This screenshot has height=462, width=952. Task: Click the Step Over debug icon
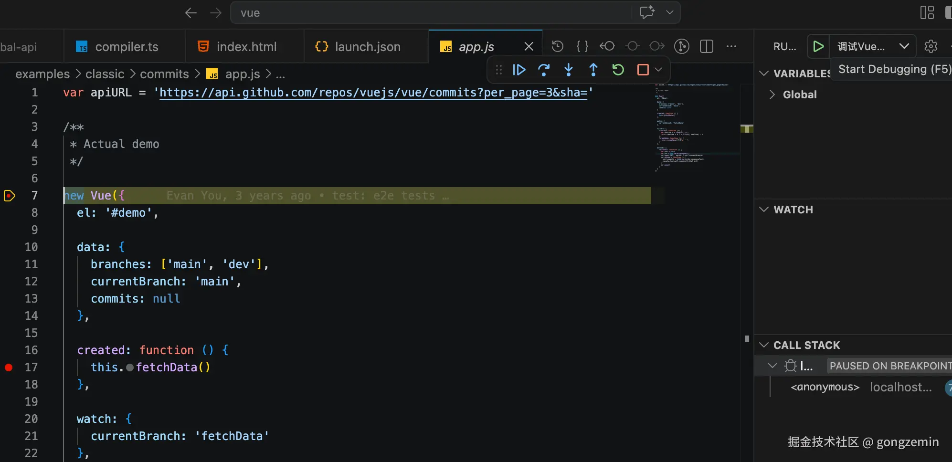point(544,70)
